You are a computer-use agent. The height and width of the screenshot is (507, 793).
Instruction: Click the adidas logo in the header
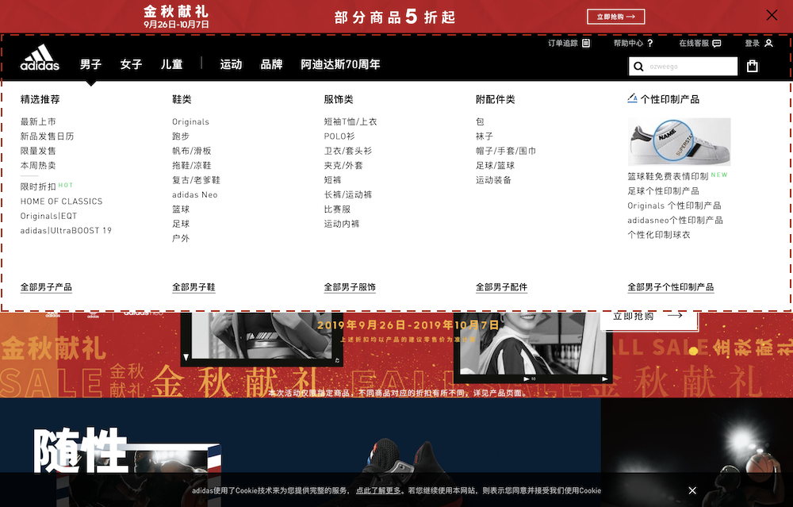[40, 58]
